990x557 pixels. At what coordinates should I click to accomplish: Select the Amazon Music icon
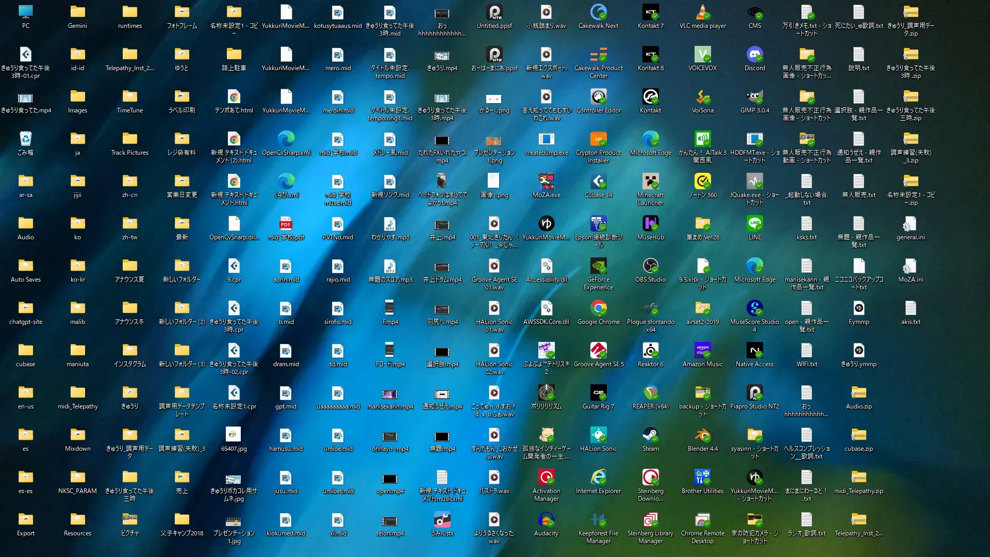[x=702, y=351]
